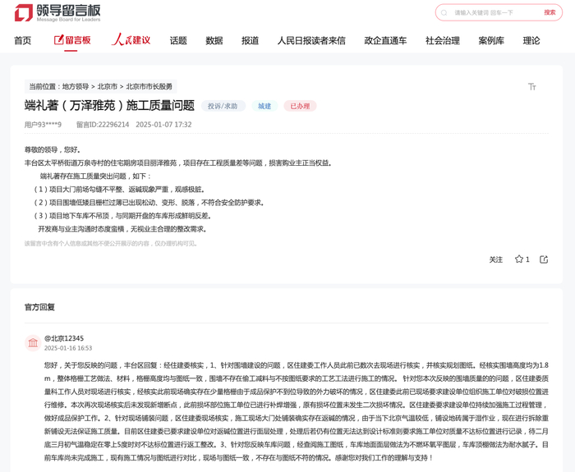Click the 领导留言板 site logo
The height and width of the screenshot is (472, 575).
coord(57,13)
